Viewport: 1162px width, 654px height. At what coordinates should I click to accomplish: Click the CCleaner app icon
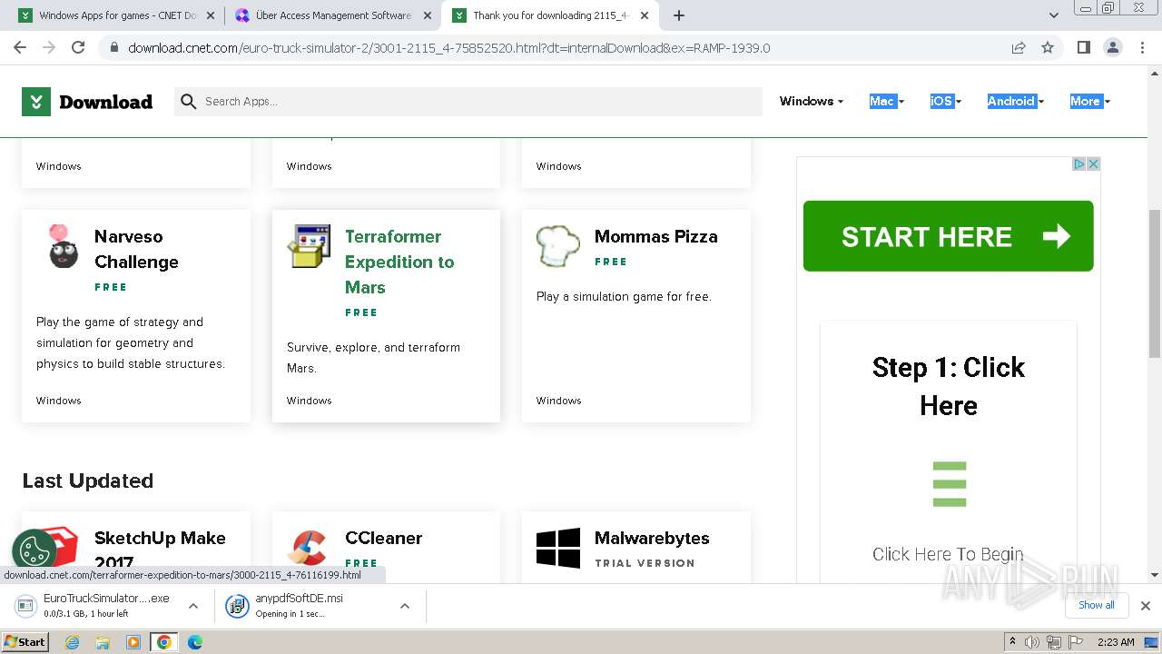309,547
